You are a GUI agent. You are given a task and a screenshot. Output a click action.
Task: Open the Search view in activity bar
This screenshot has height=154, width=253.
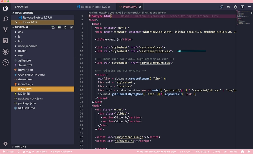point(5,19)
